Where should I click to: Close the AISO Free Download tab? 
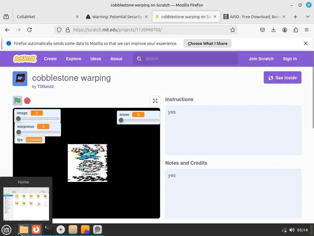[x=284, y=17]
